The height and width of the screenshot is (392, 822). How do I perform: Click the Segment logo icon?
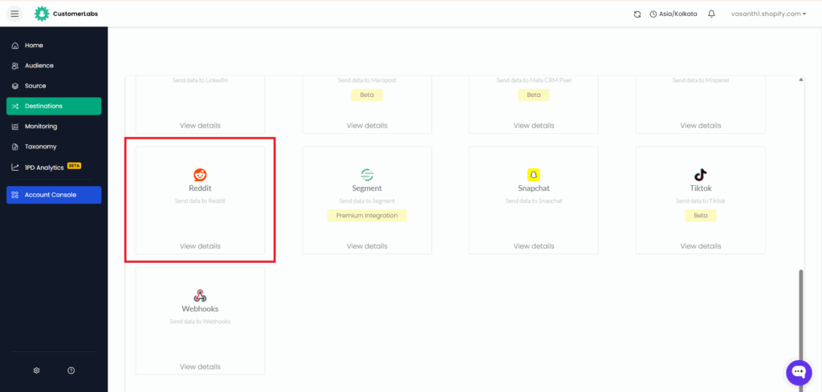pyautogui.click(x=367, y=175)
